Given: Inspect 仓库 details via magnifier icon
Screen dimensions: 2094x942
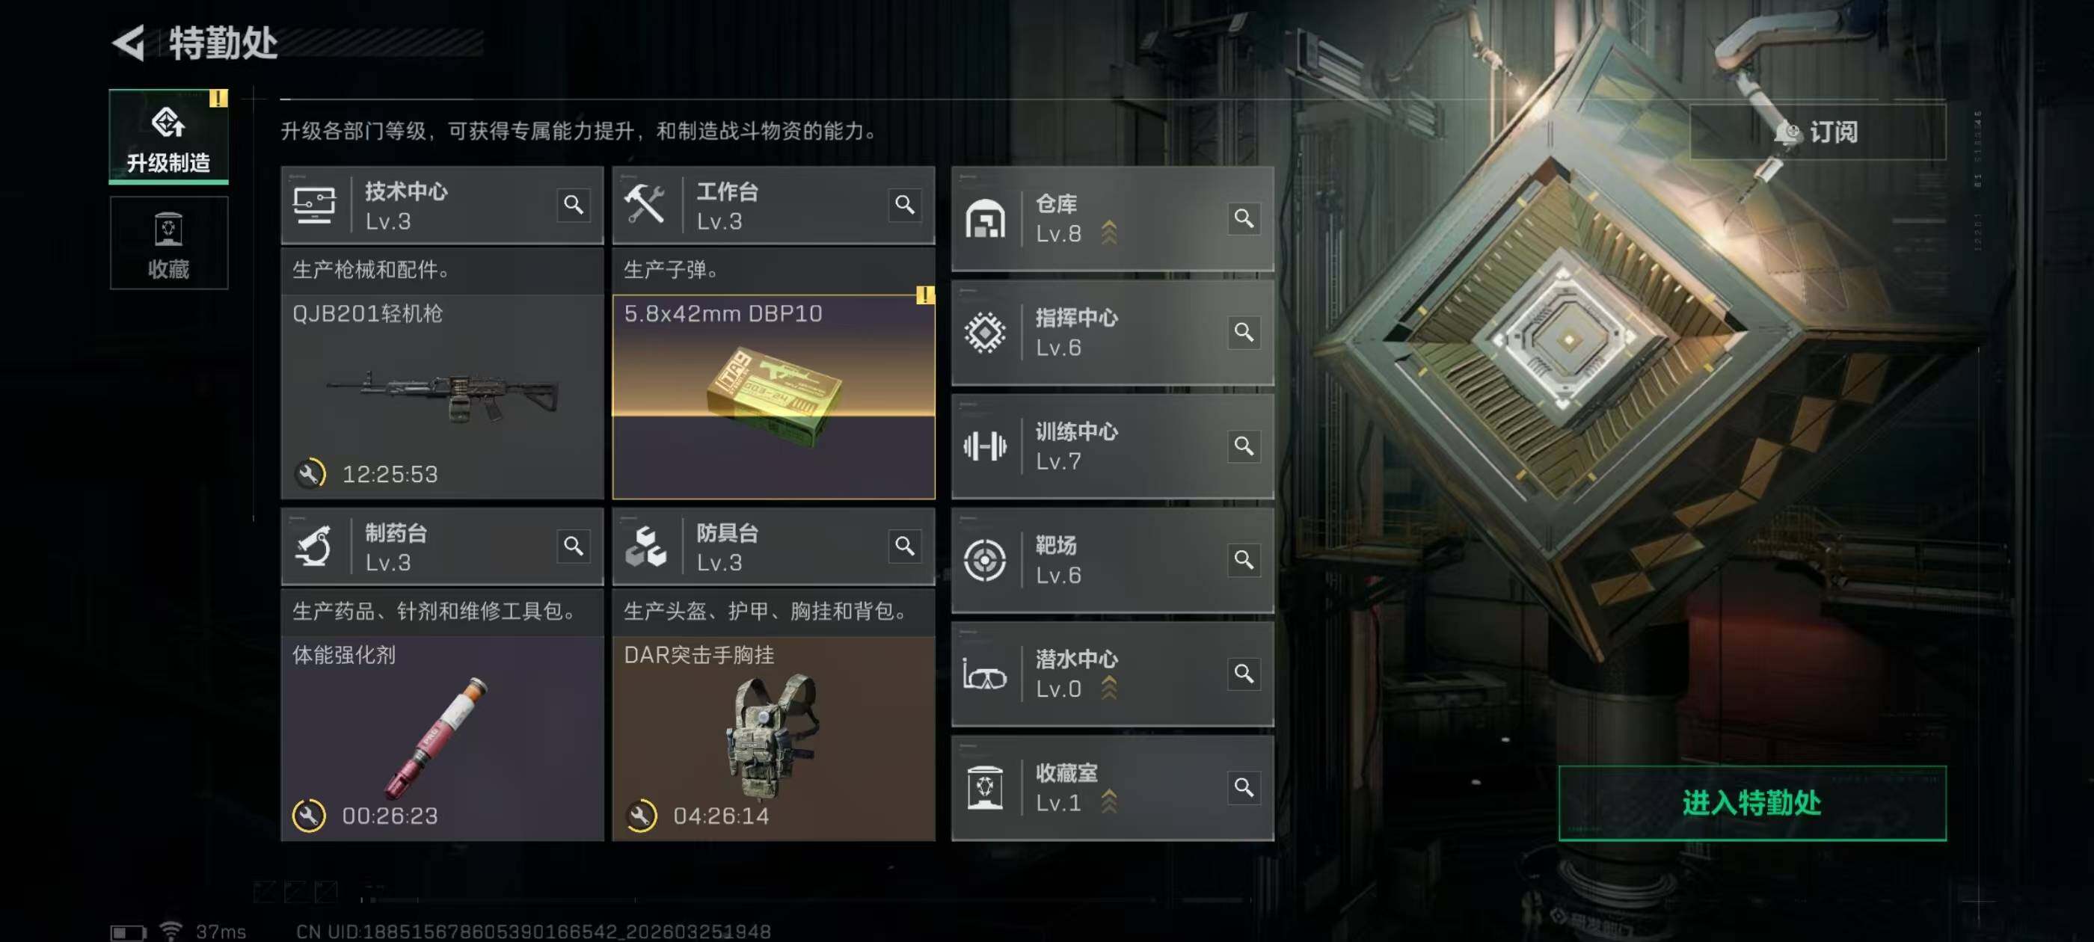Looking at the screenshot, I should (1244, 218).
